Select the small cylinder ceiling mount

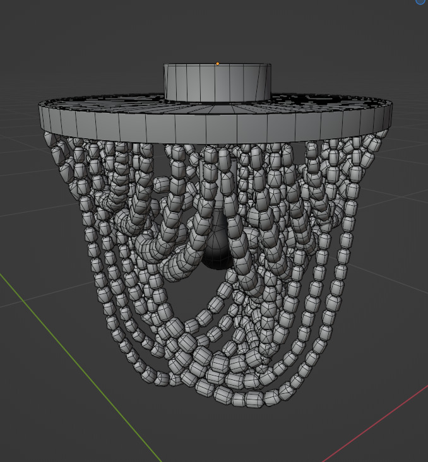pyautogui.click(x=217, y=83)
